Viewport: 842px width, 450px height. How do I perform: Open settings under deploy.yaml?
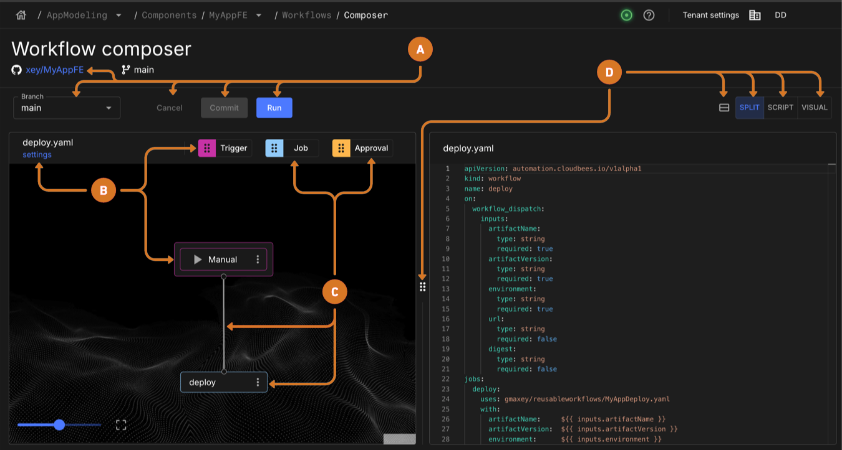[x=38, y=154]
